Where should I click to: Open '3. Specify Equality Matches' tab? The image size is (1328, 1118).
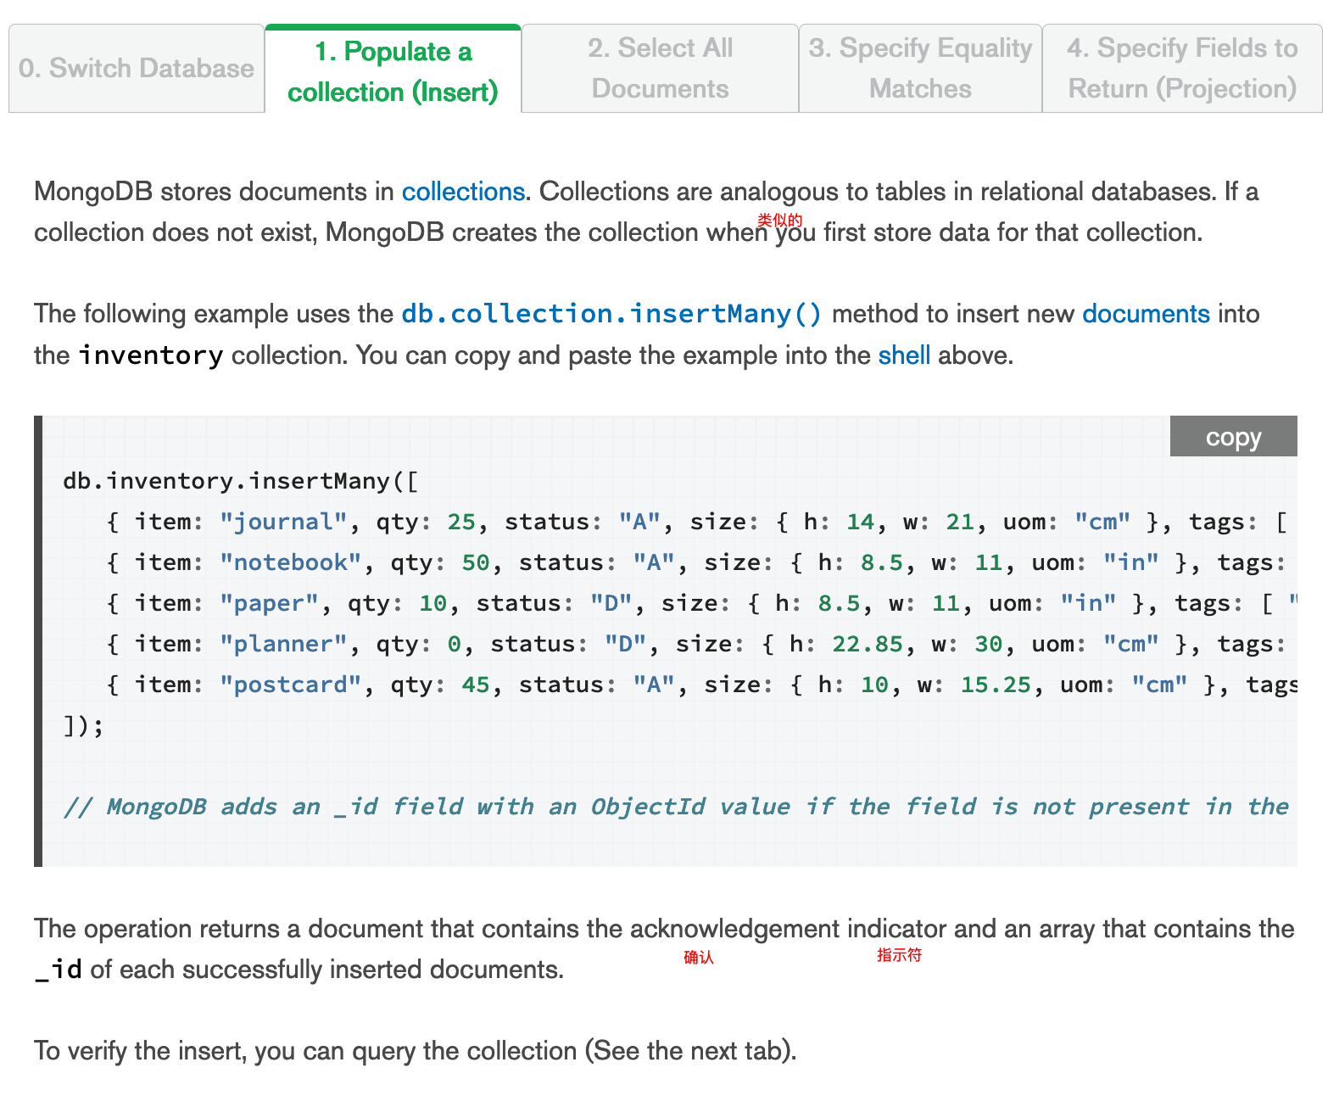[920, 68]
